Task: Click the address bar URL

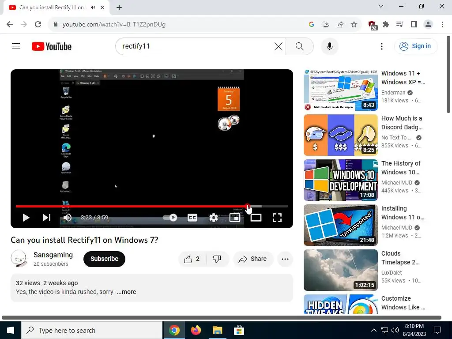Action: [114, 25]
